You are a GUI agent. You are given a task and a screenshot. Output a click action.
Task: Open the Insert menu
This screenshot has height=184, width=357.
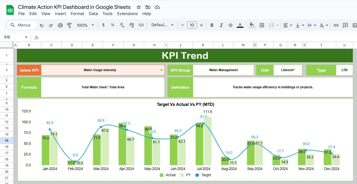tap(61, 14)
